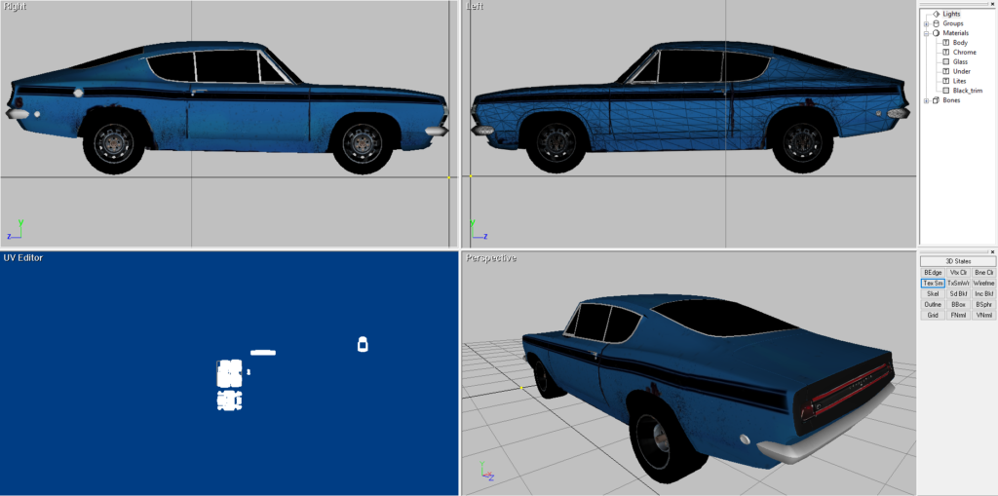Expand the Bones tree node

click(926, 99)
